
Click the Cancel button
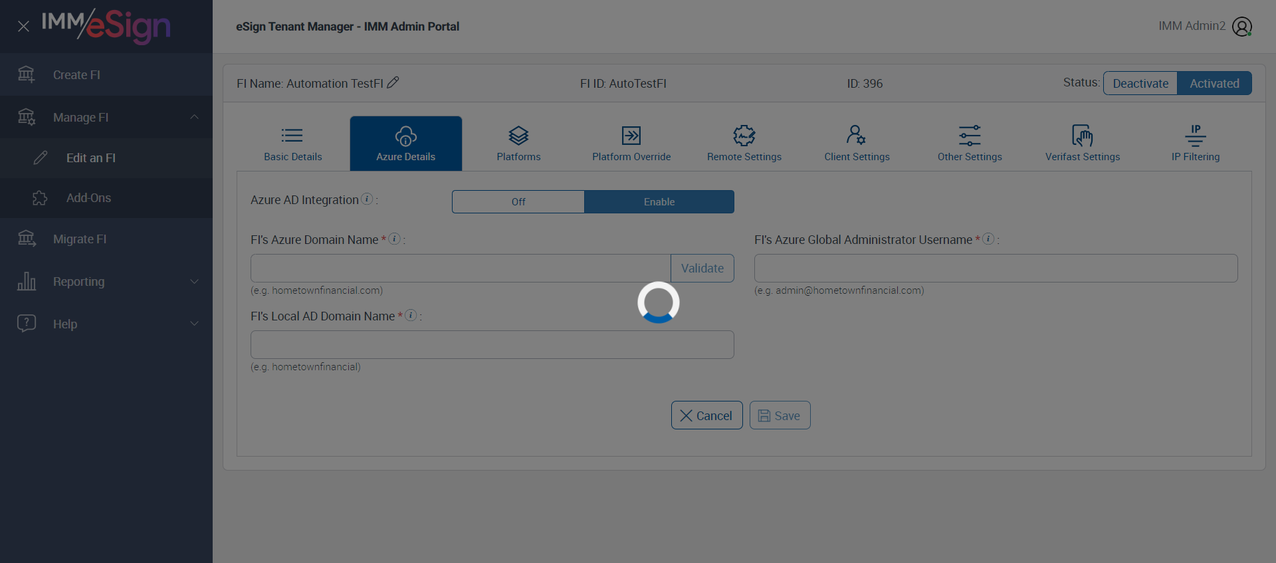pos(707,415)
